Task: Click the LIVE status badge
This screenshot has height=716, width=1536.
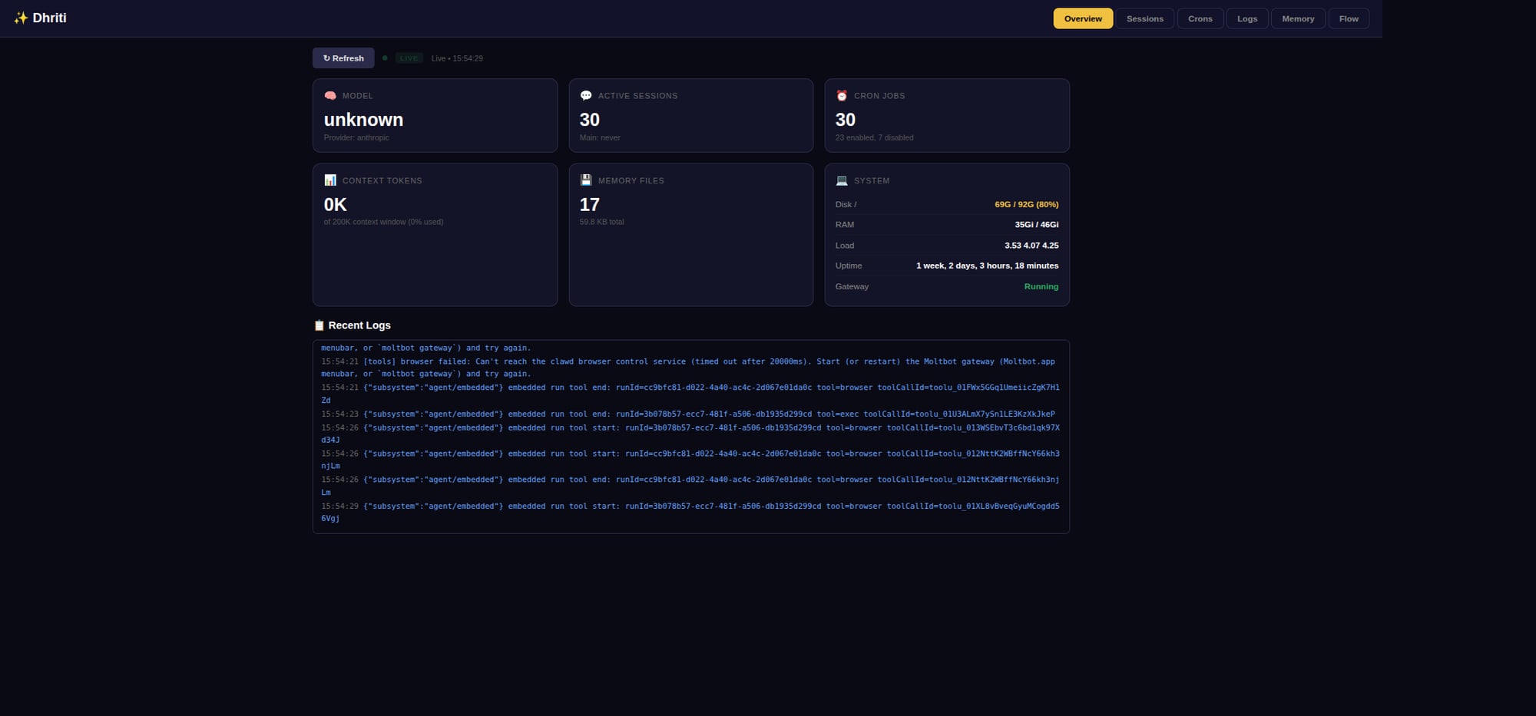Action: pos(409,58)
